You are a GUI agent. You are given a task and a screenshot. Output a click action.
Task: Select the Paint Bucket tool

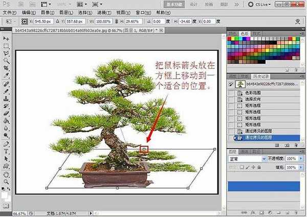6,121
